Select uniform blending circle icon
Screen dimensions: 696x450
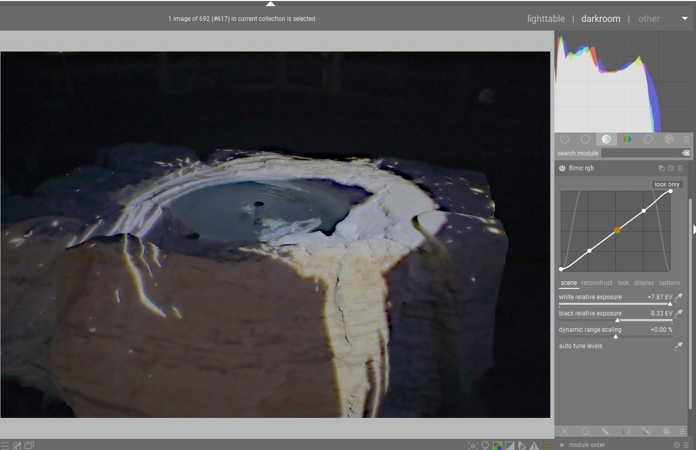pos(585,431)
